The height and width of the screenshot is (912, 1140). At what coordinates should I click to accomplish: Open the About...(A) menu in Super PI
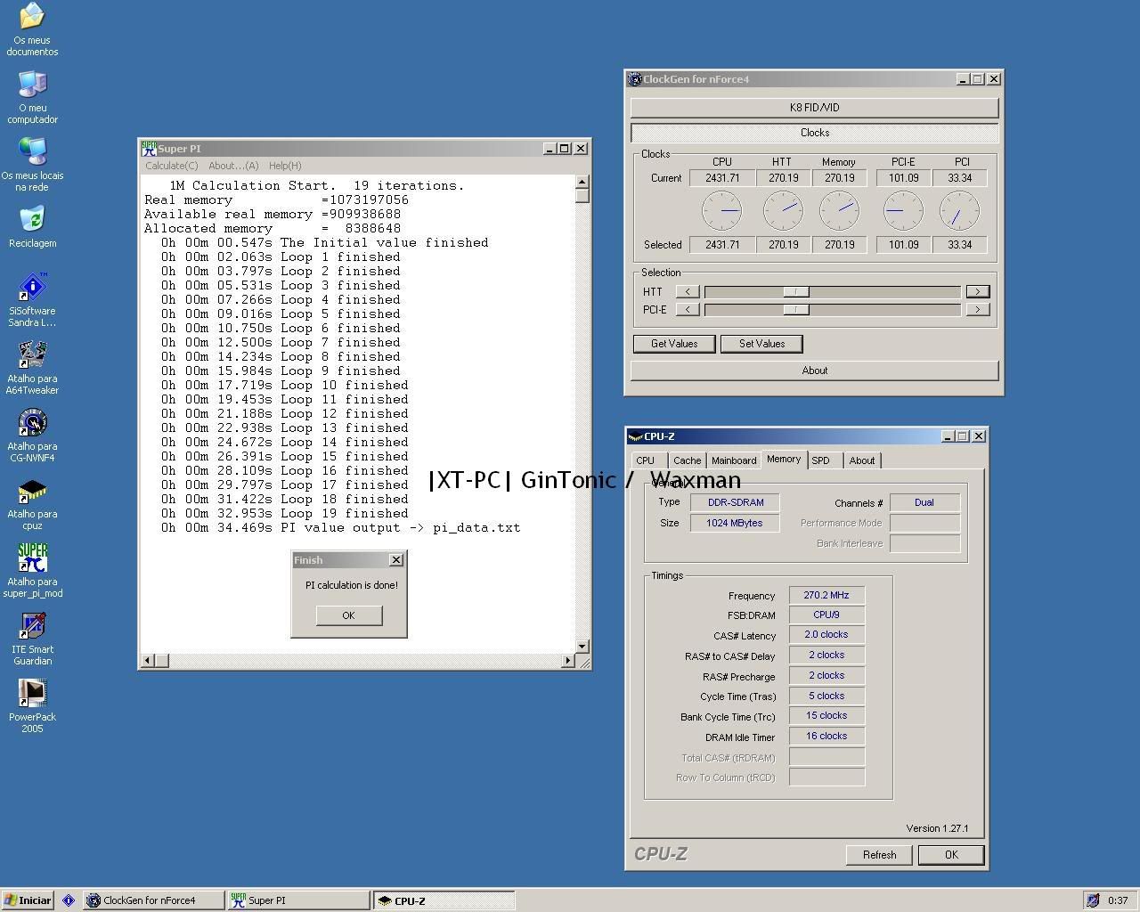pos(233,166)
